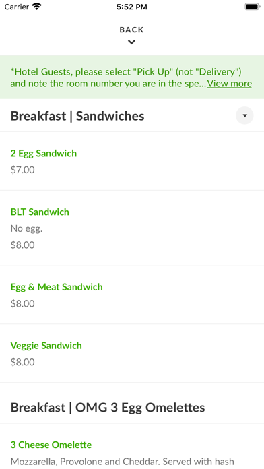Click View more in hotel notice
This screenshot has height=469, width=264.
[230, 84]
